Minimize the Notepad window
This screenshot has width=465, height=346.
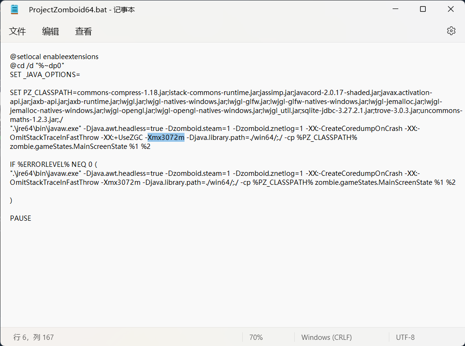[x=395, y=9]
